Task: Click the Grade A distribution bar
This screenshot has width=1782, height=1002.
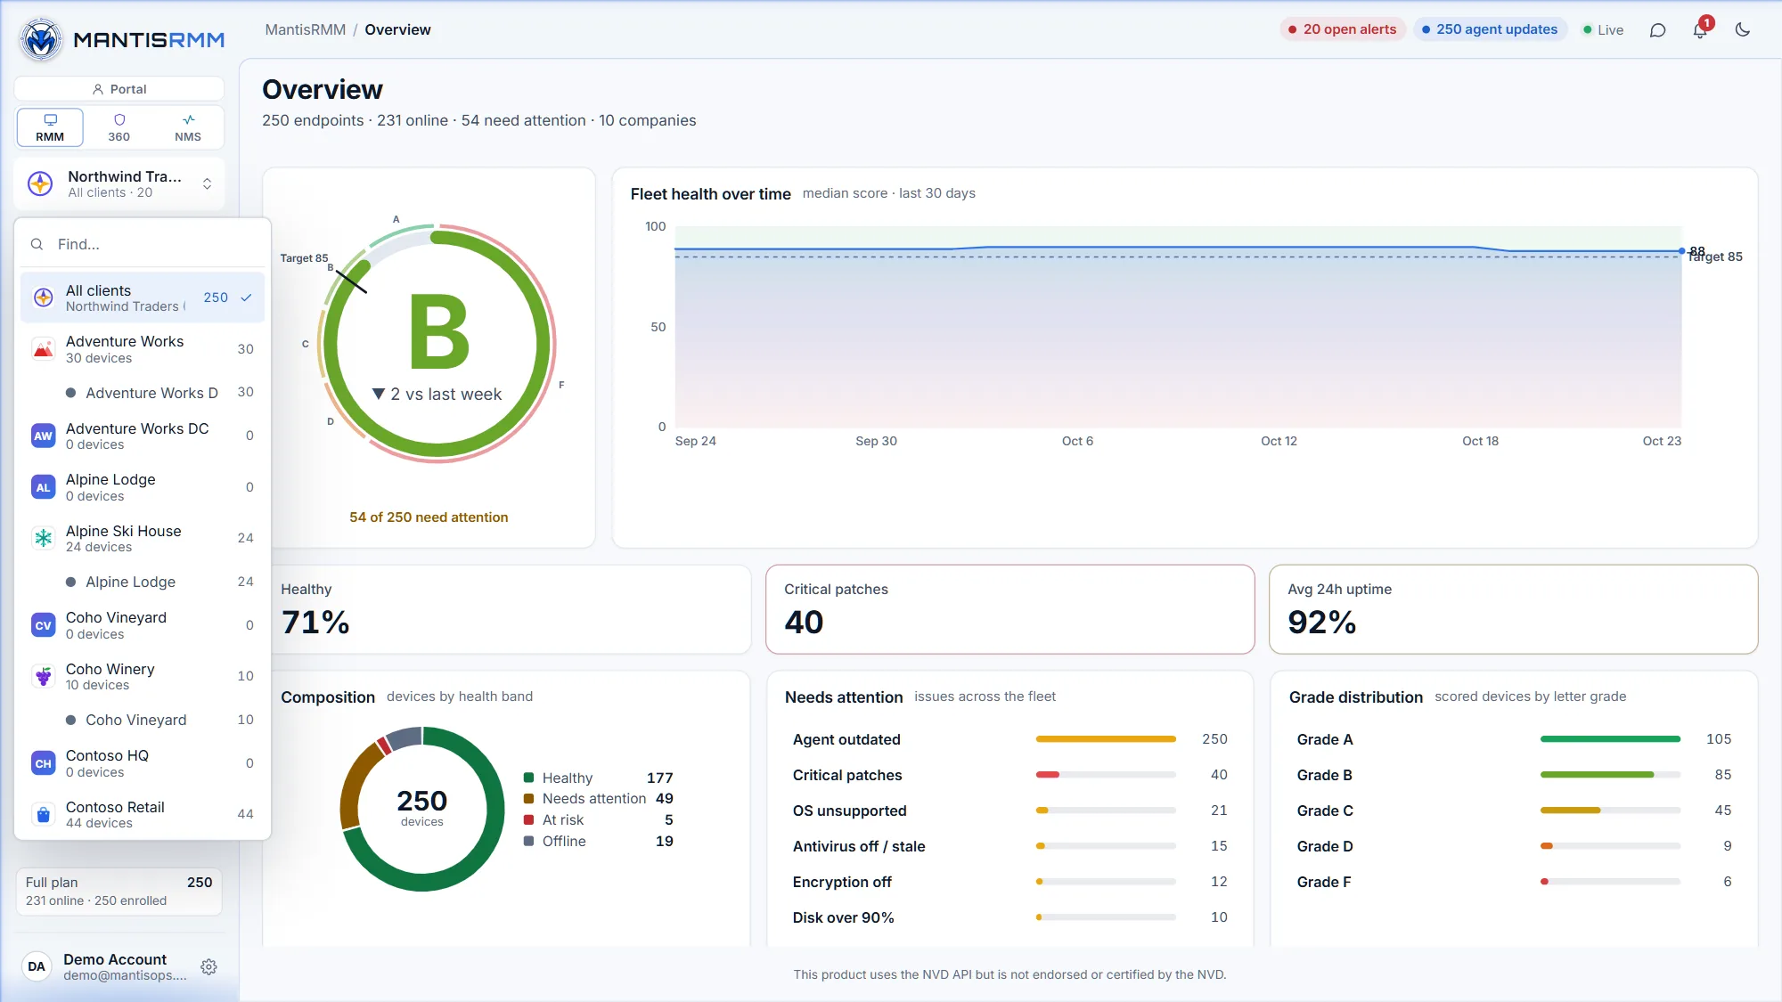Action: (x=1610, y=739)
